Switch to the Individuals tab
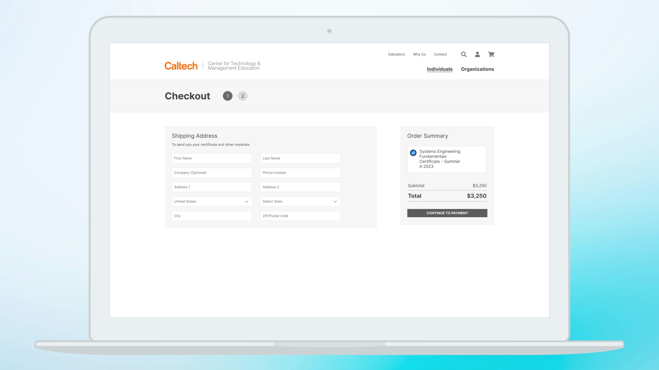Screen dimensions: 659x370 (439, 69)
